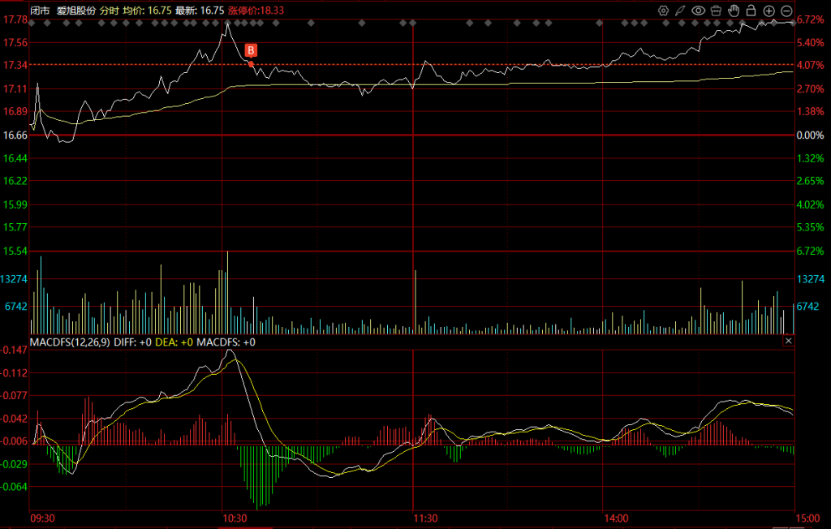The image size is (831, 529).
Task: Toggle the eye visibility icon
Action: click(x=698, y=11)
